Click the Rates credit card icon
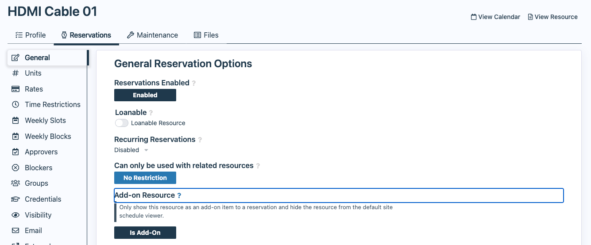The height and width of the screenshot is (245, 591). coord(15,89)
